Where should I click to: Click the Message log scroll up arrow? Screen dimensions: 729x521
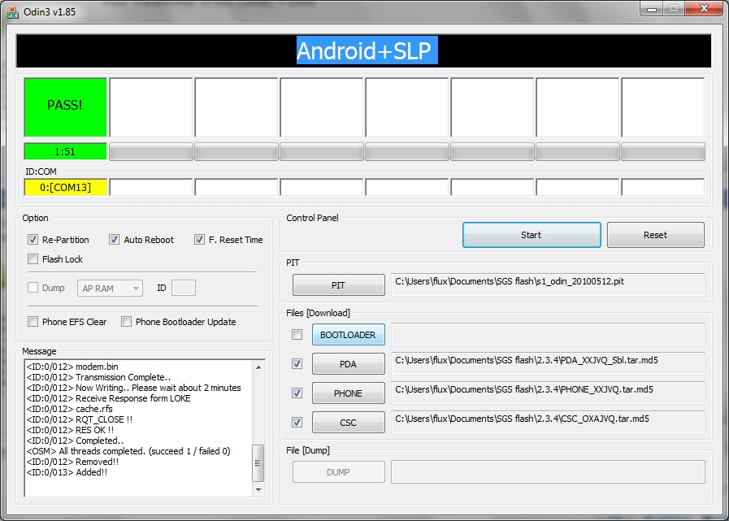258,367
